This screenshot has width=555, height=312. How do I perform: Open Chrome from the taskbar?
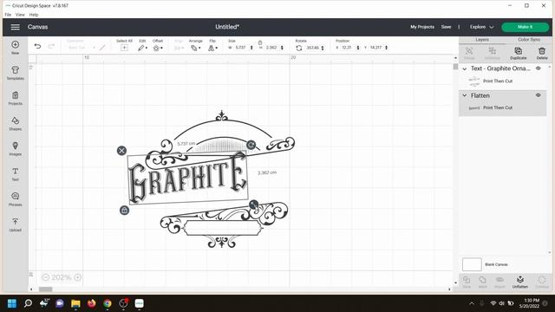108,303
